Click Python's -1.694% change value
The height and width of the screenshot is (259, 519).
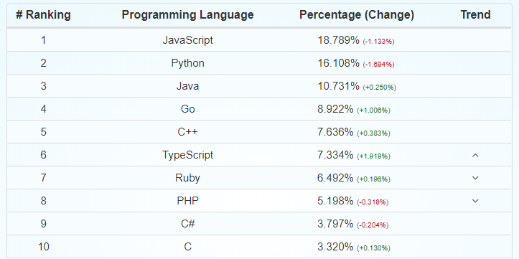[x=378, y=65]
